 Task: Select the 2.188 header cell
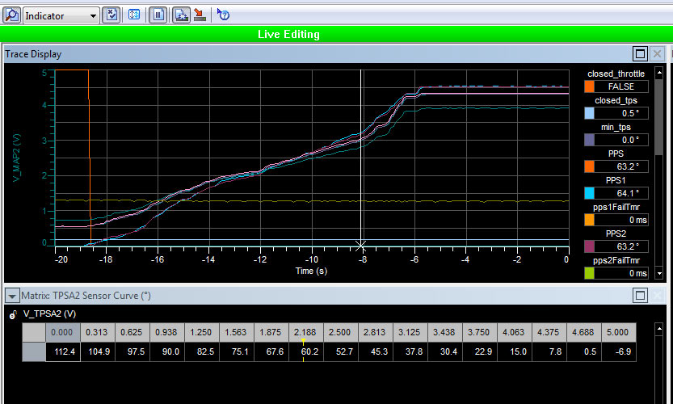pos(305,332)
